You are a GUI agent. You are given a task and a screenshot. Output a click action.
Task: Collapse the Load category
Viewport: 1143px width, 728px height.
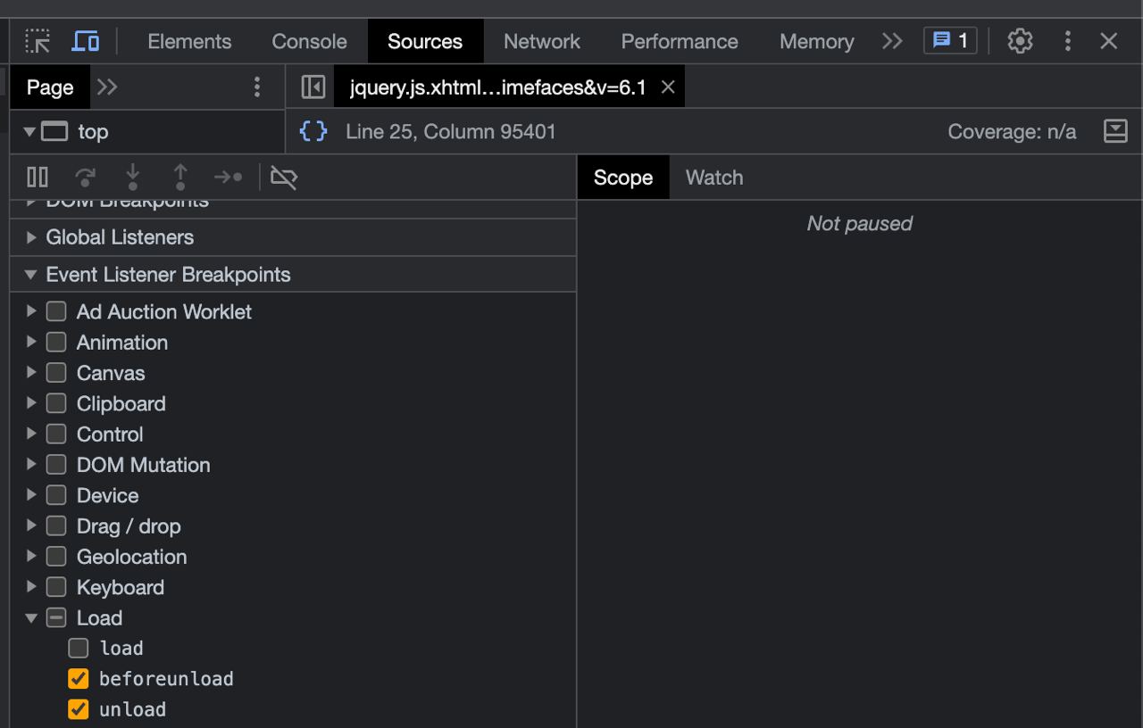(x=31, y=617)
